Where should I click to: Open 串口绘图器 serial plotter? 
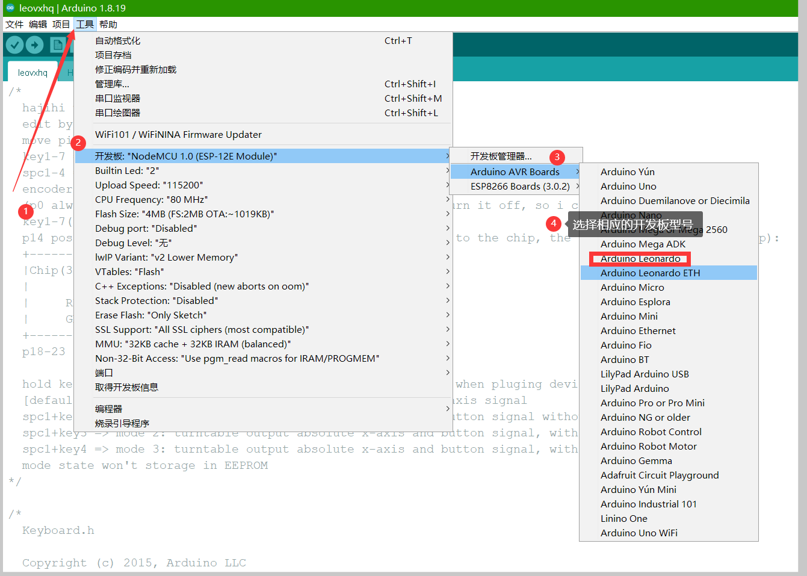(264, 113)
